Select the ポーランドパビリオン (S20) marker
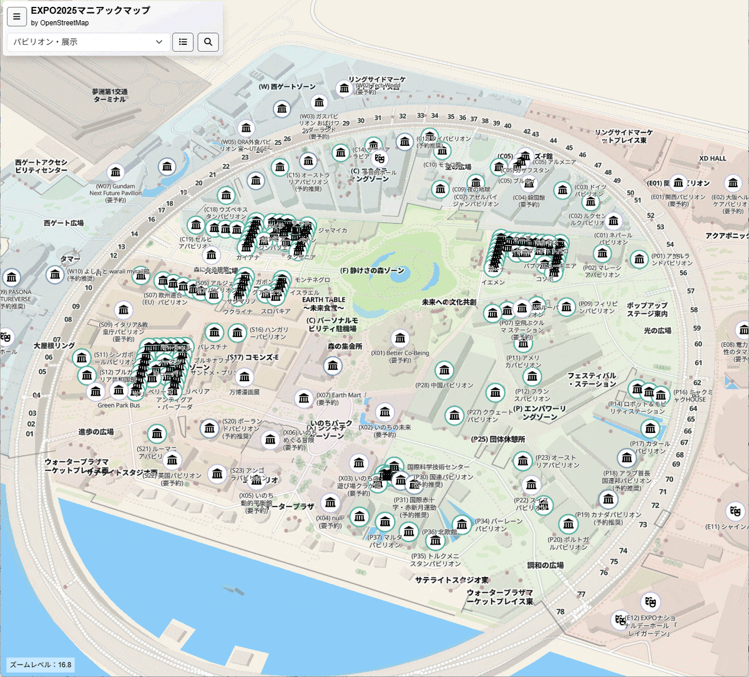The image size is (749, 677). (x=210, y=428)
